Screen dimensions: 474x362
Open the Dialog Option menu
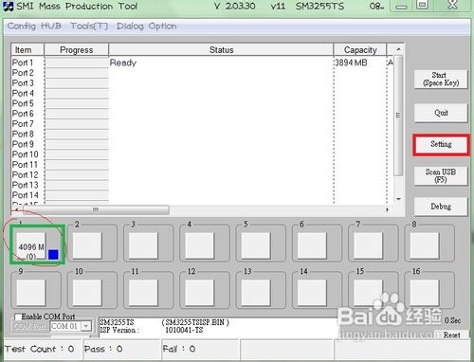pos(146,27)
